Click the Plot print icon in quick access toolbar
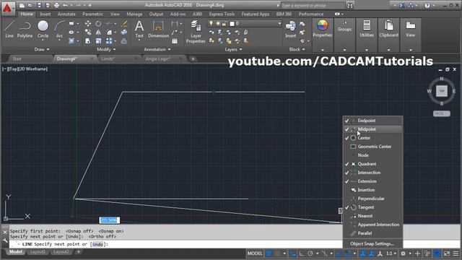The height and width of the screenshot is (260, 462). 56,5
